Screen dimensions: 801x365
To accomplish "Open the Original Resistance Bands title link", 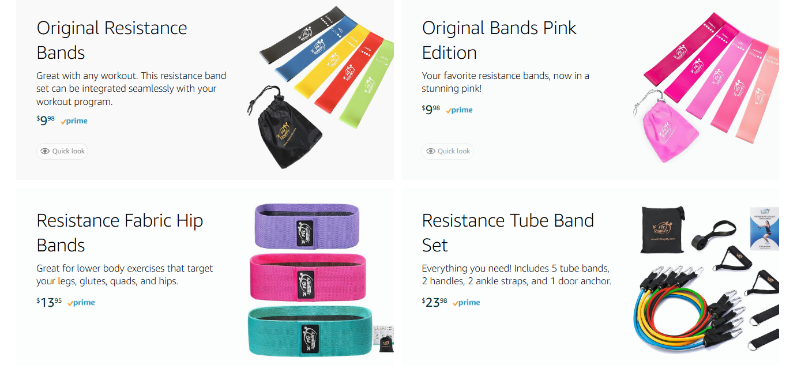I will click(x=112, y=40).
